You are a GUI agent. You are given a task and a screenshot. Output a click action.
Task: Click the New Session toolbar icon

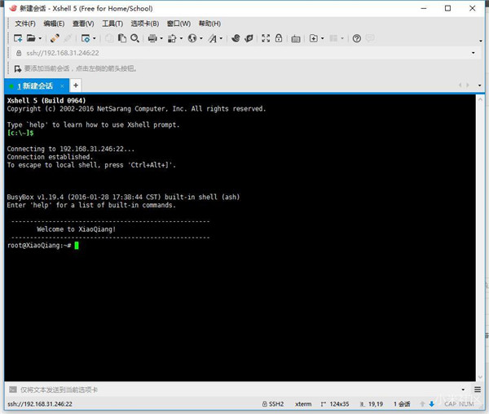17,38
